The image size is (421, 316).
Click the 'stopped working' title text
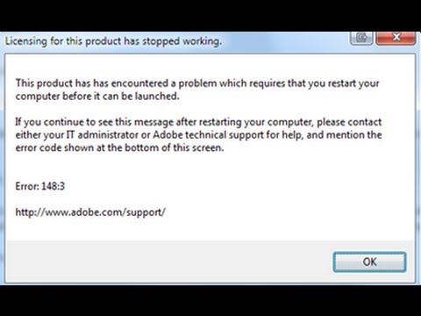tap(182, 41)
